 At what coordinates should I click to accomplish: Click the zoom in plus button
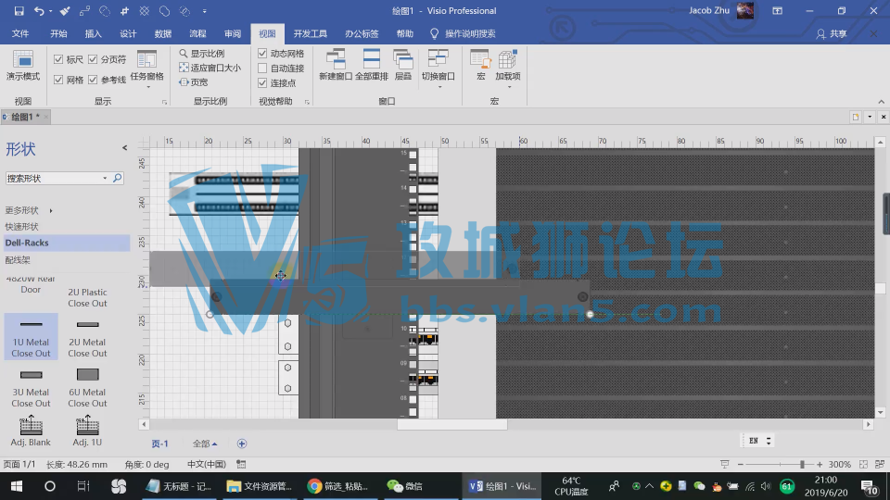point(820,464)
